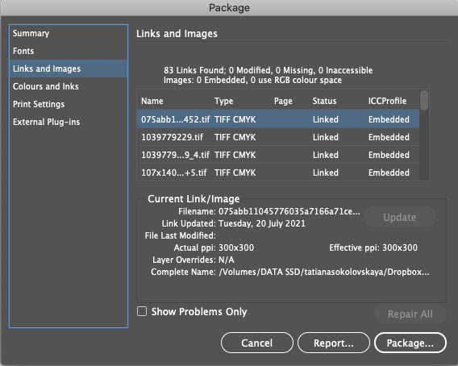Screen dimensions: 458x366
Task: Select the 1039779...9_4.tif link row
Action: [278, 155]
